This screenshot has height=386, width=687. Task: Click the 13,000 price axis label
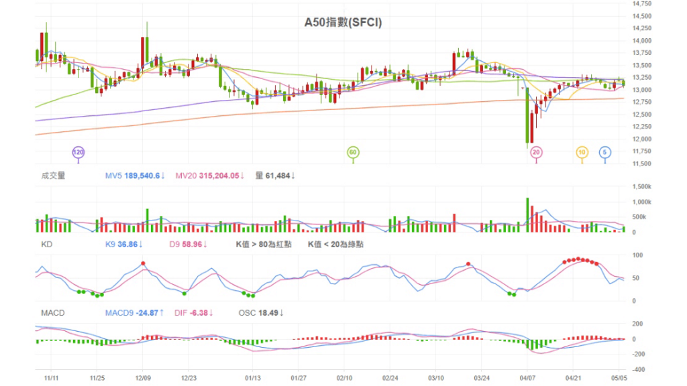(642, 90)
